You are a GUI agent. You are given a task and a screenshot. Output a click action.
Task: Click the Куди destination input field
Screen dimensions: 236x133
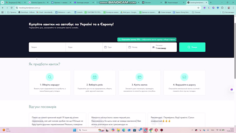pyautogui.click(x=84, y=47)
